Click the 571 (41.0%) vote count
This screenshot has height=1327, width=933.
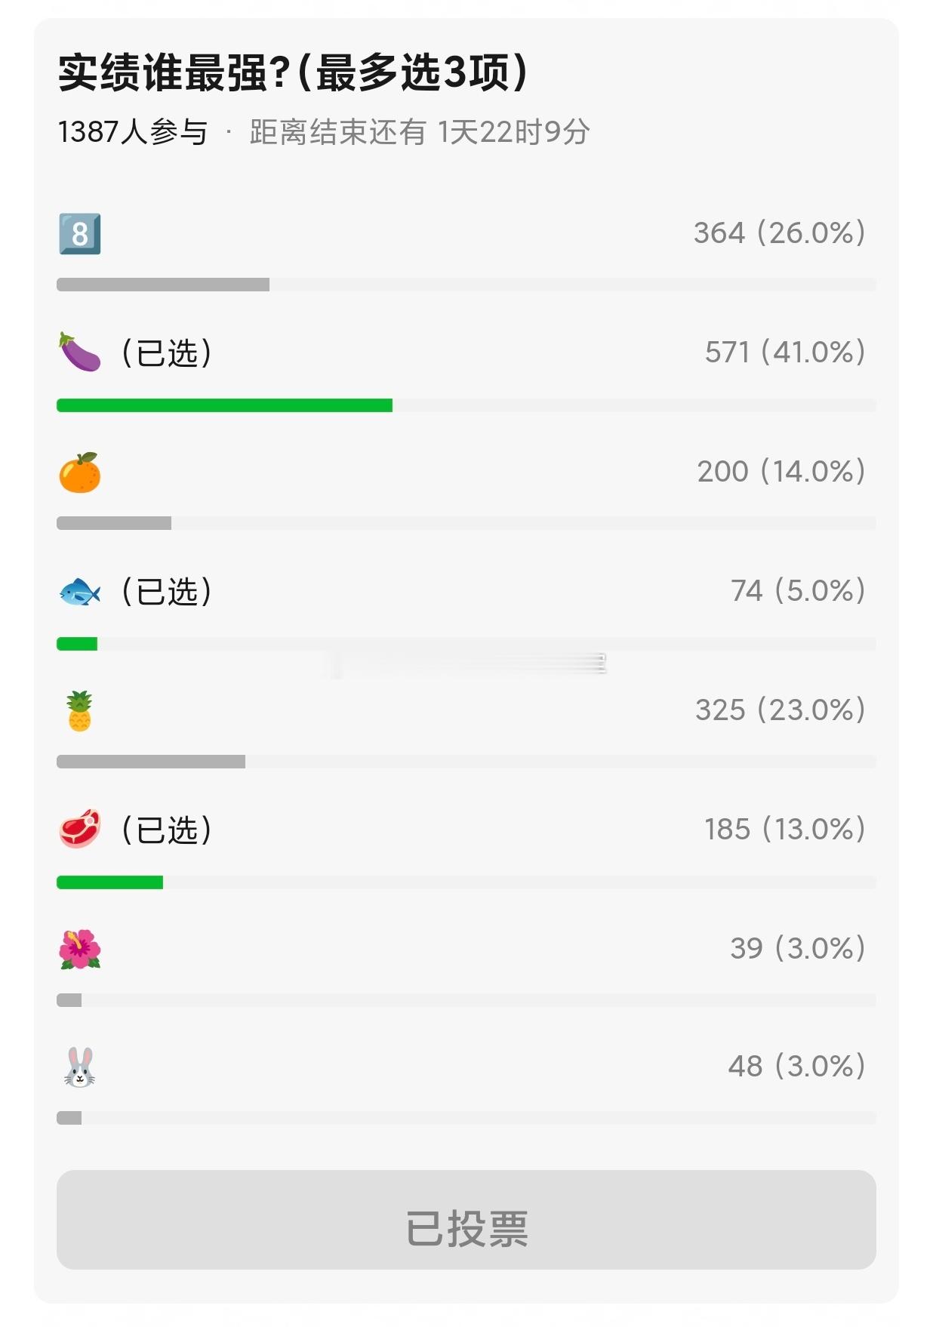pos(785,353)
